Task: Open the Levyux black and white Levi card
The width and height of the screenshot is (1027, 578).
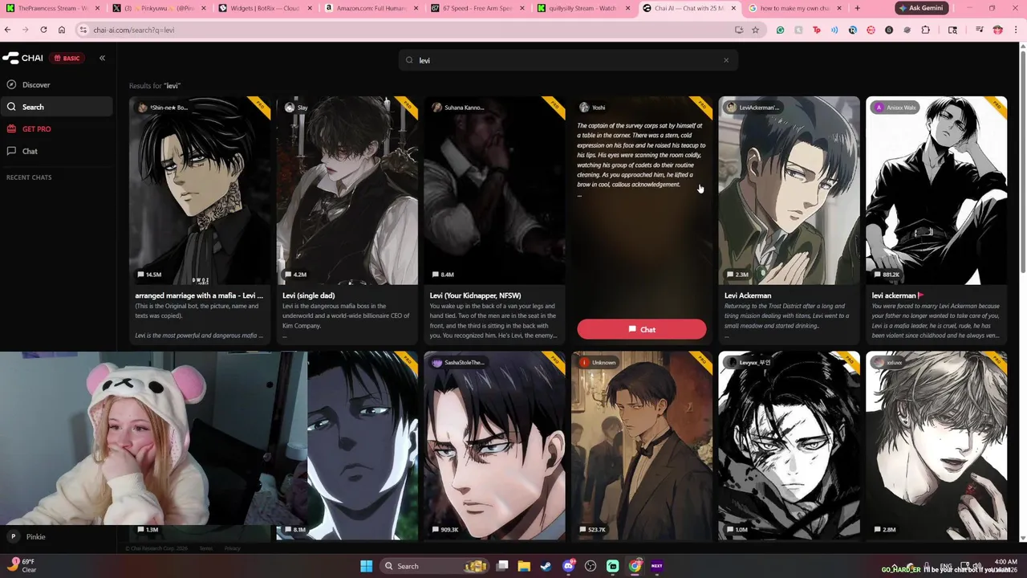Action: 789,446
